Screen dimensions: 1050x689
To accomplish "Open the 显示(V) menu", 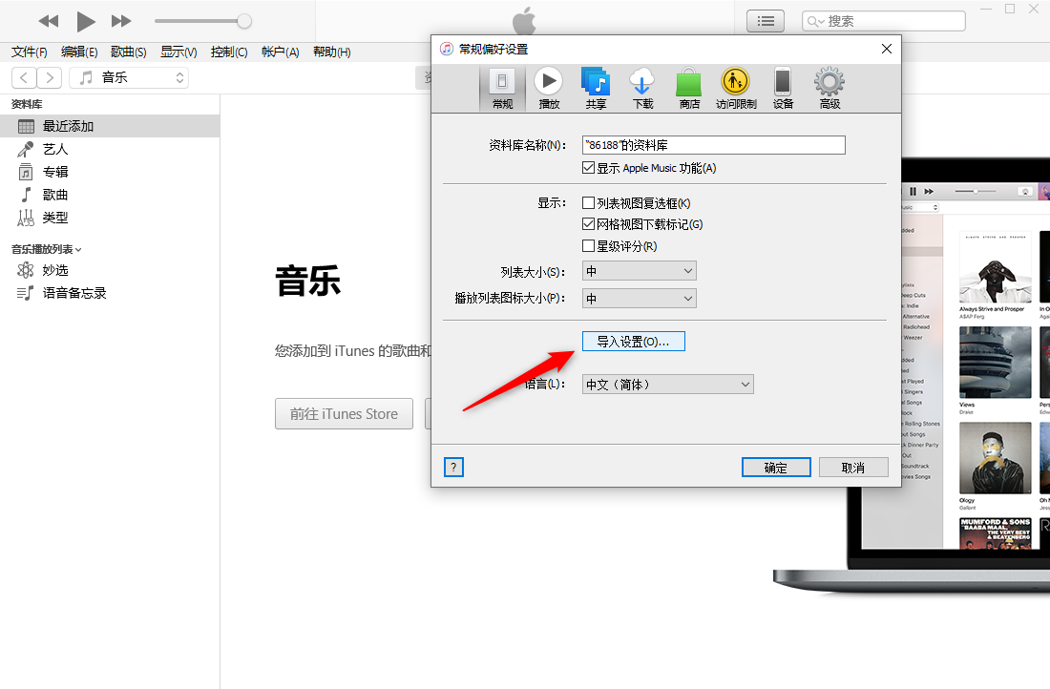I will [x=178, y=52].
